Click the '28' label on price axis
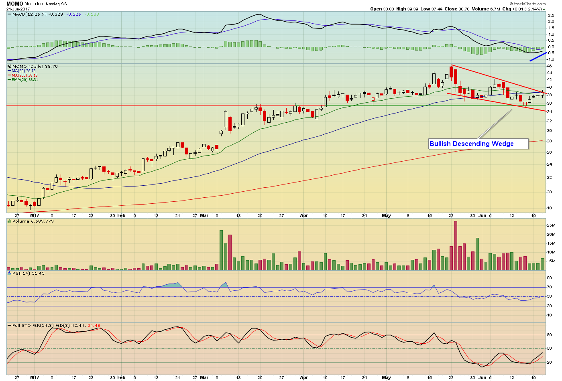The height and width of the screenshot is (381, 562). click(550, 141)
